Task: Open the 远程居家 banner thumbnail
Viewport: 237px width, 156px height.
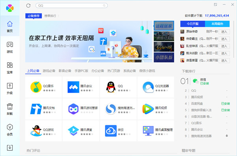Action: [164, 26]
